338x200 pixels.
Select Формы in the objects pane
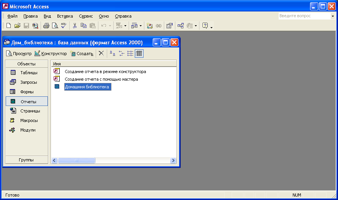(x=27, y=92)
